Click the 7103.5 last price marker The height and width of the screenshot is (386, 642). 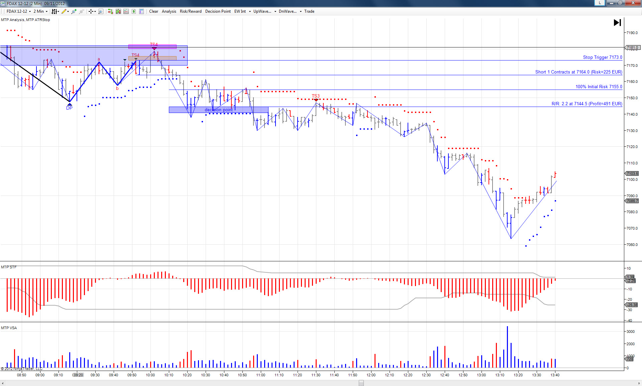click(632, 173)
